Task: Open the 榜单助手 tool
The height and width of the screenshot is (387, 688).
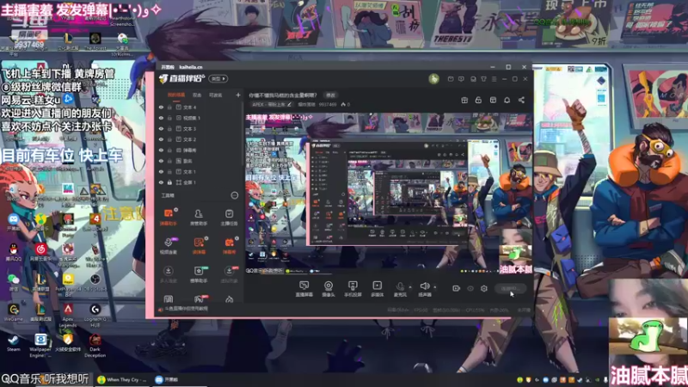Action: (x=199, y=274)
